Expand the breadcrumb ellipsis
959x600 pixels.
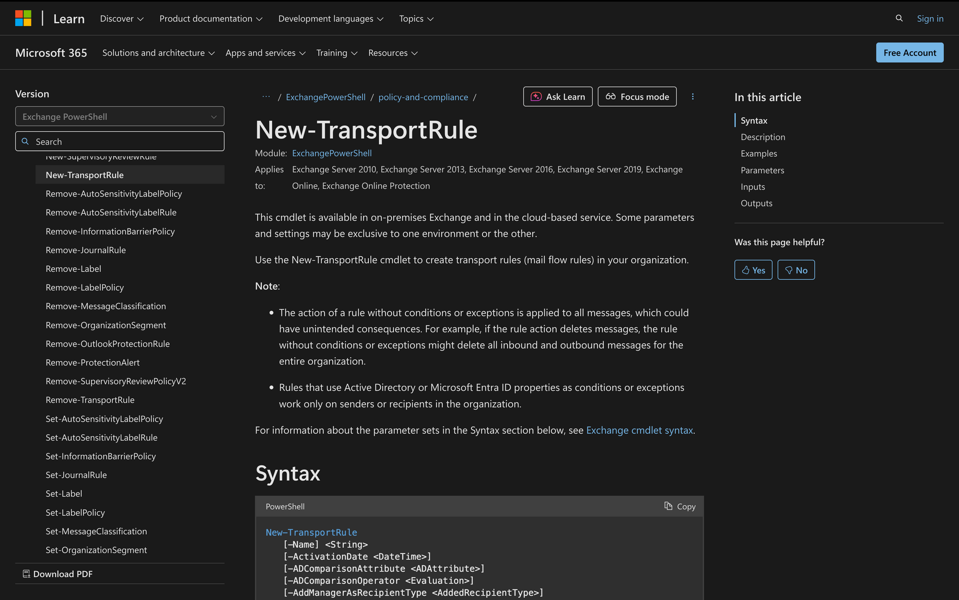[x=266, y=97]
